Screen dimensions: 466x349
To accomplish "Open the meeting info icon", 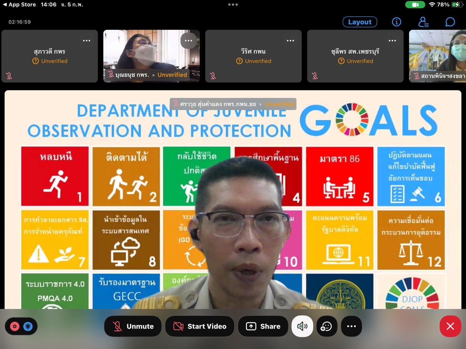I will 396,22.
